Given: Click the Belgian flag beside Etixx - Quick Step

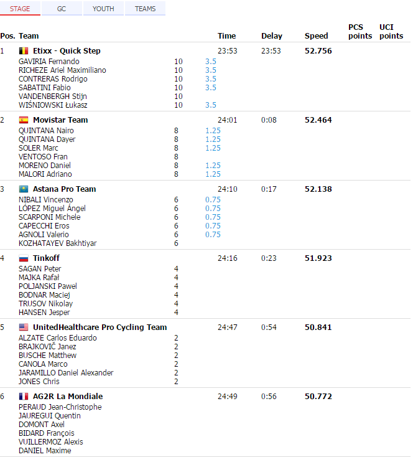Looking at the screenshot, I should tap(24, 51).
